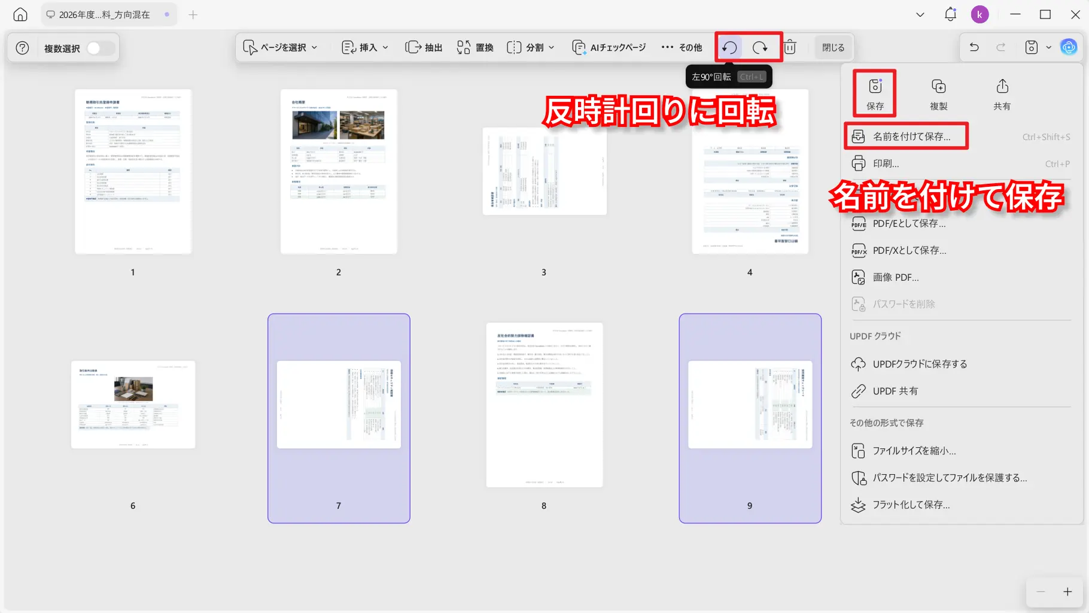Click the 保存 icon in panel
This screenshot has width=1089, height=613.
point(875,93)
